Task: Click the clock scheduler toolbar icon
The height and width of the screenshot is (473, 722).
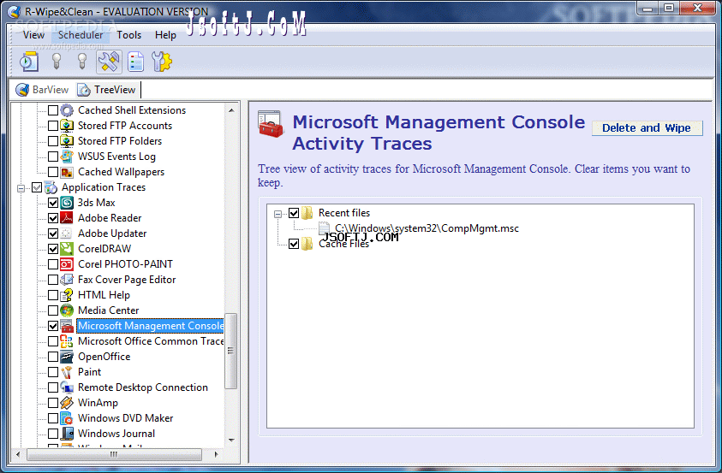Action: (28, 62)
